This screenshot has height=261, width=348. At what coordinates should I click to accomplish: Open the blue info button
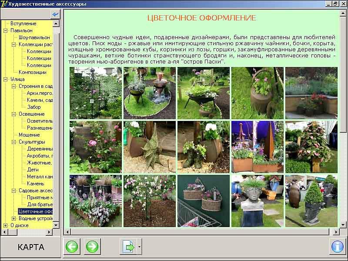tap(337, 247)
